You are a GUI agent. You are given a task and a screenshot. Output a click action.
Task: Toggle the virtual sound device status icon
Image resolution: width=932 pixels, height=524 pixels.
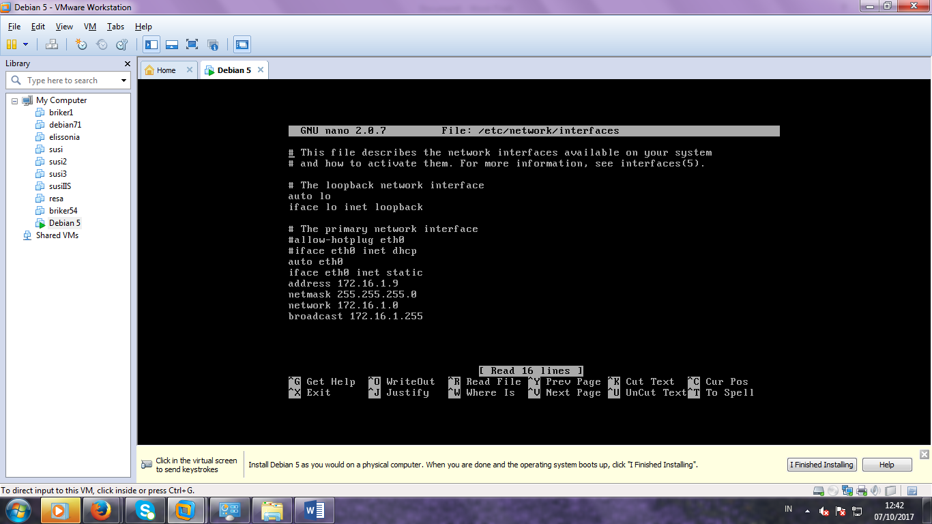click(875, 490)
